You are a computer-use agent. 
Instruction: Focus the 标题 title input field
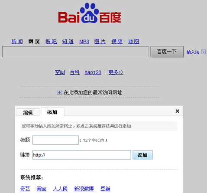(x=55, y=140)
